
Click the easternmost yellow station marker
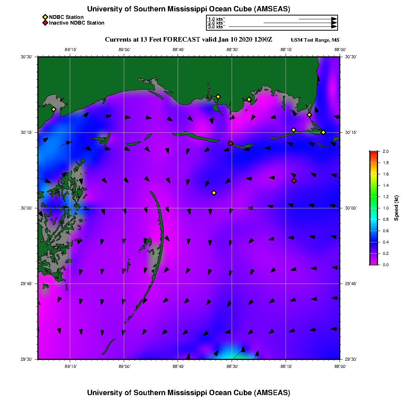(323, 132)
